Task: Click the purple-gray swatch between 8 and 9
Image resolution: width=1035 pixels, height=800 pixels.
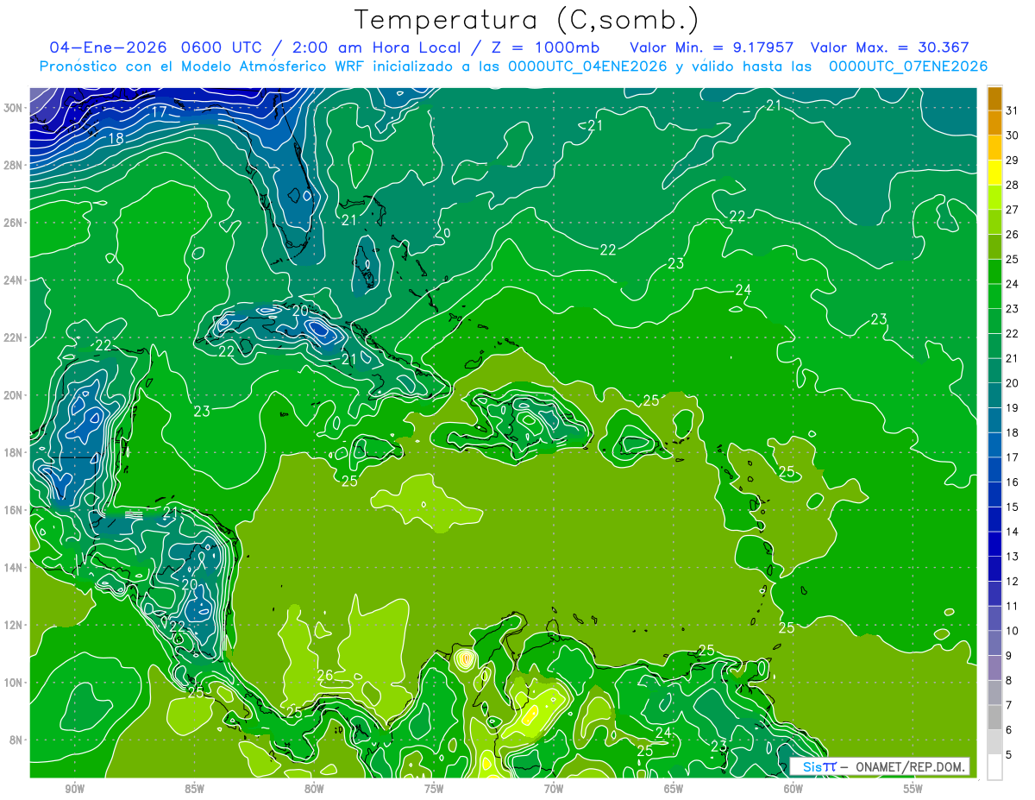Action: [994, 668]
